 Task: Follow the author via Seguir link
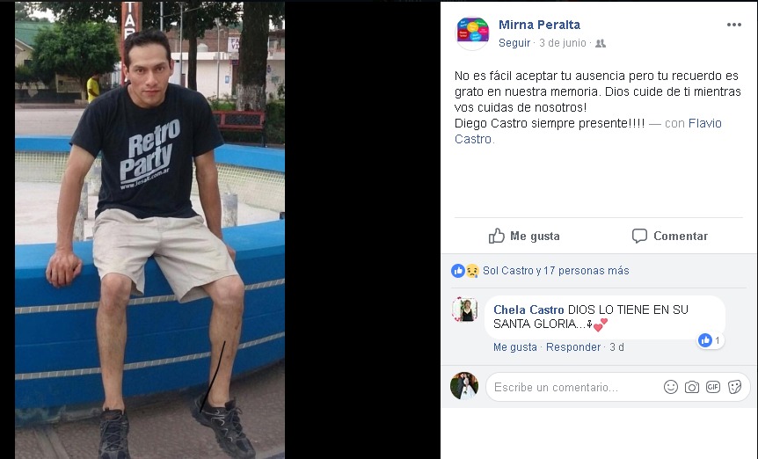pyautogui.click(x=514, y=43)
